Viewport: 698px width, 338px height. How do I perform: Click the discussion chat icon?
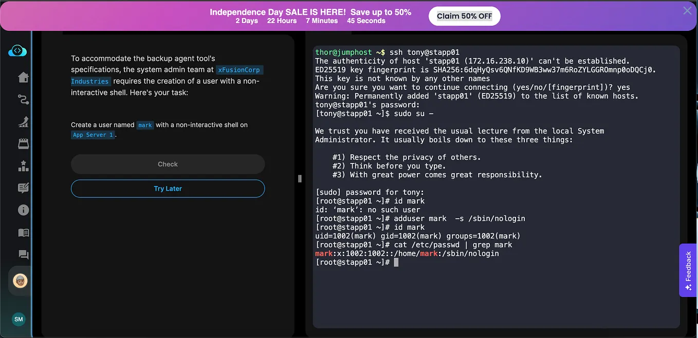coord(23,254)
